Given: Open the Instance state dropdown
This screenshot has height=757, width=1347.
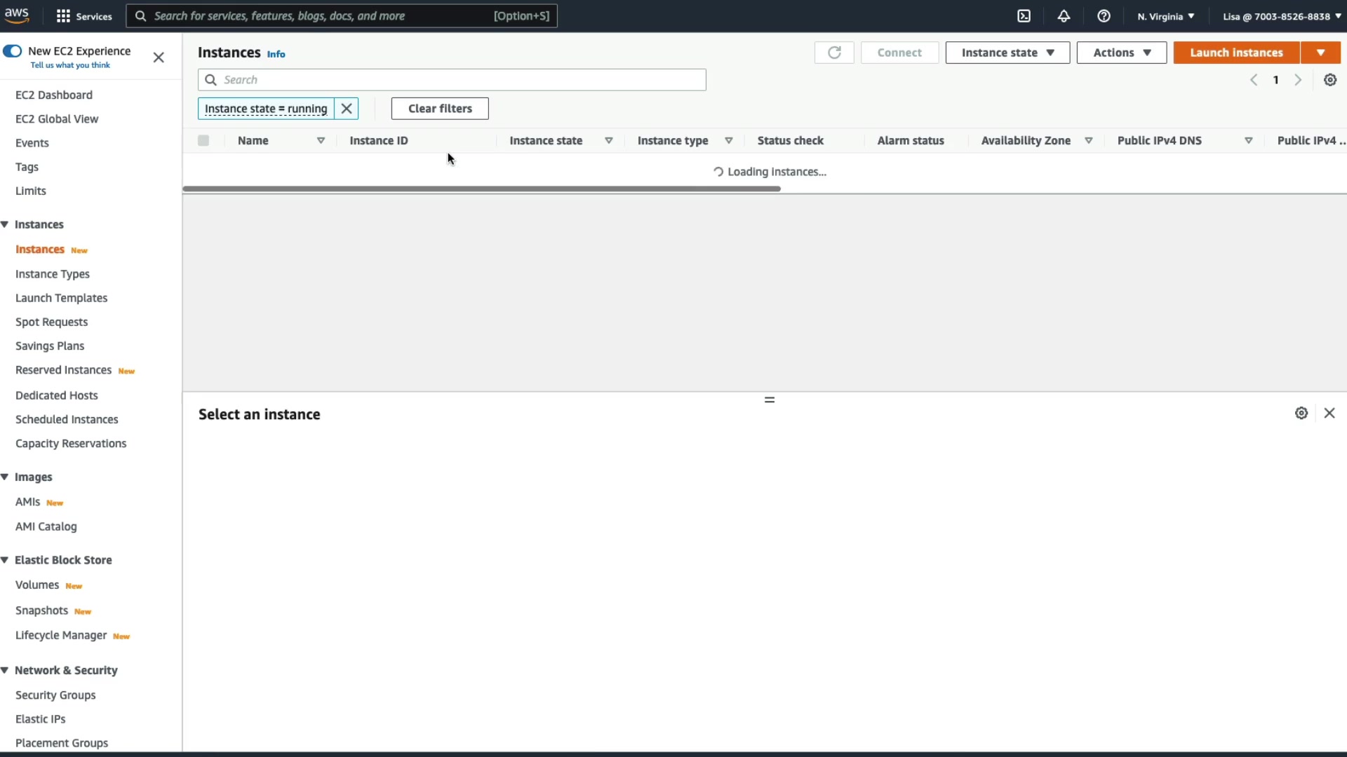Looking at the screenshot, I should click(1007, 53).
